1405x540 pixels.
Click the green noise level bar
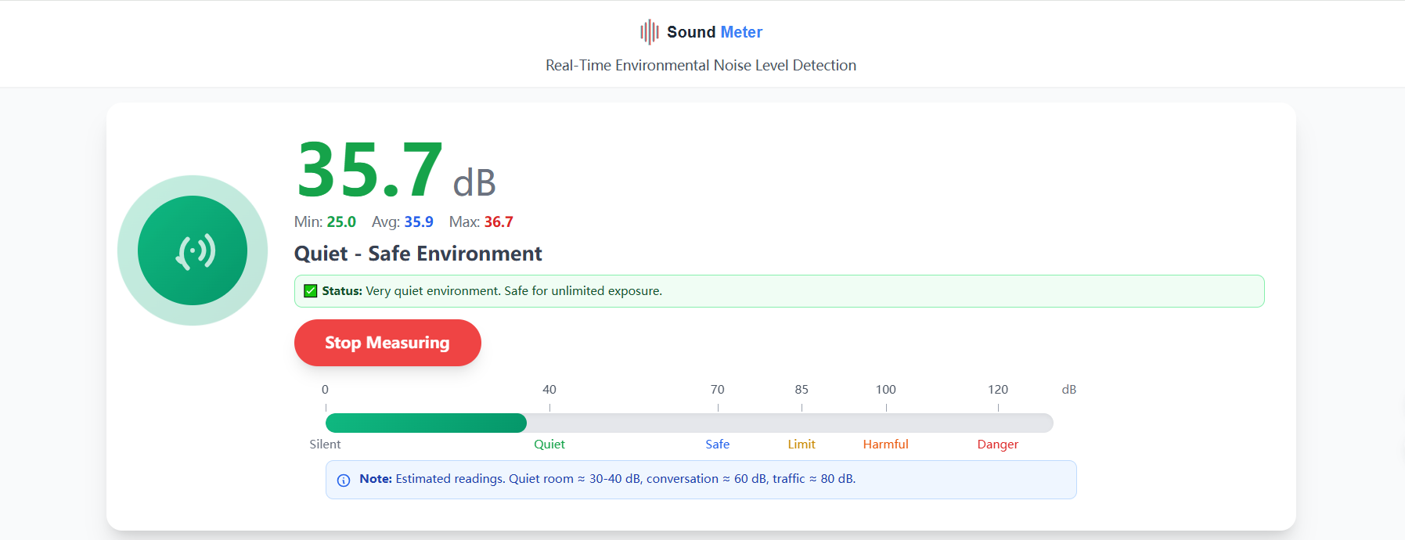point(426,423)
